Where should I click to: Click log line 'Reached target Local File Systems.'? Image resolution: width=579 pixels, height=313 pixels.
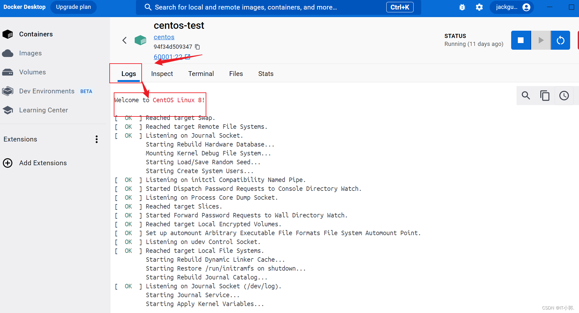pyautogui.click(x=205, y=251)
